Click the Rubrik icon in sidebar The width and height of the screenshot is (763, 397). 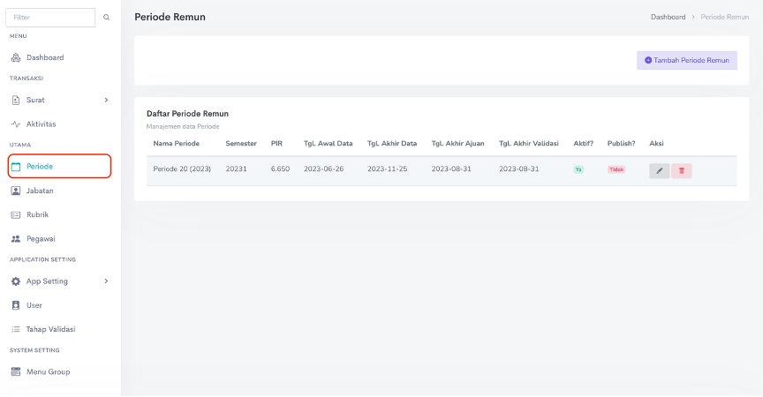pos(16,214)
